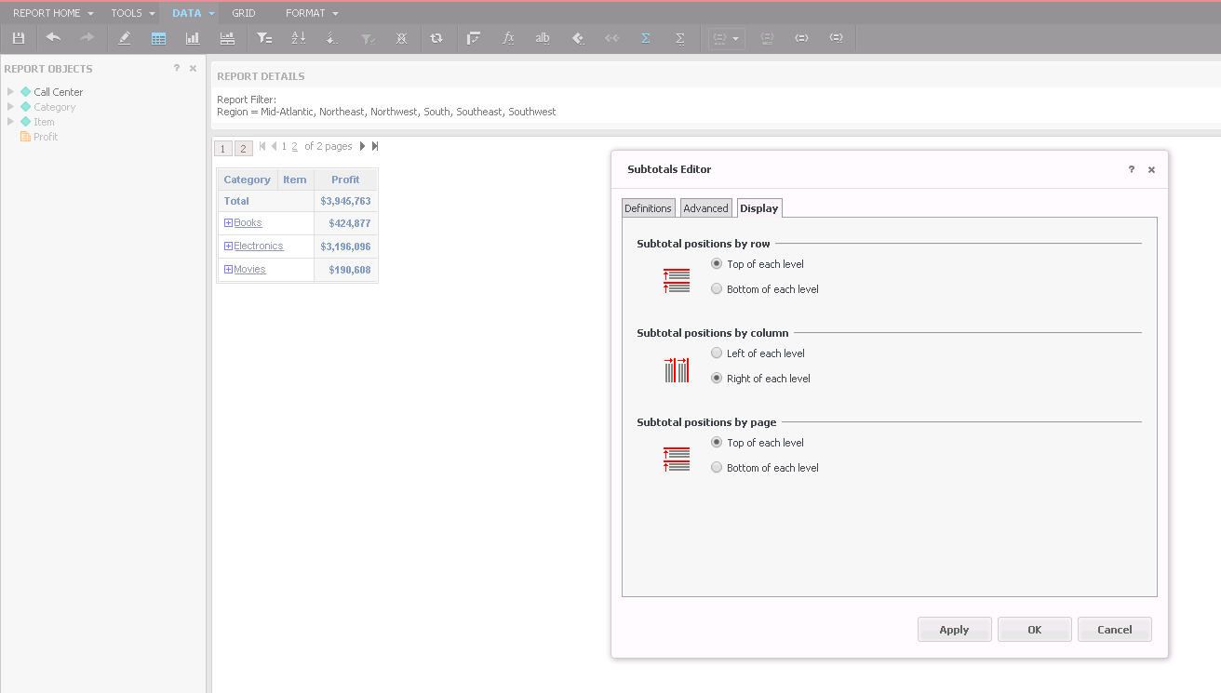Select page subtotals Bottom of each level
Screen dimensions: 1221x693
pos(717,467)
